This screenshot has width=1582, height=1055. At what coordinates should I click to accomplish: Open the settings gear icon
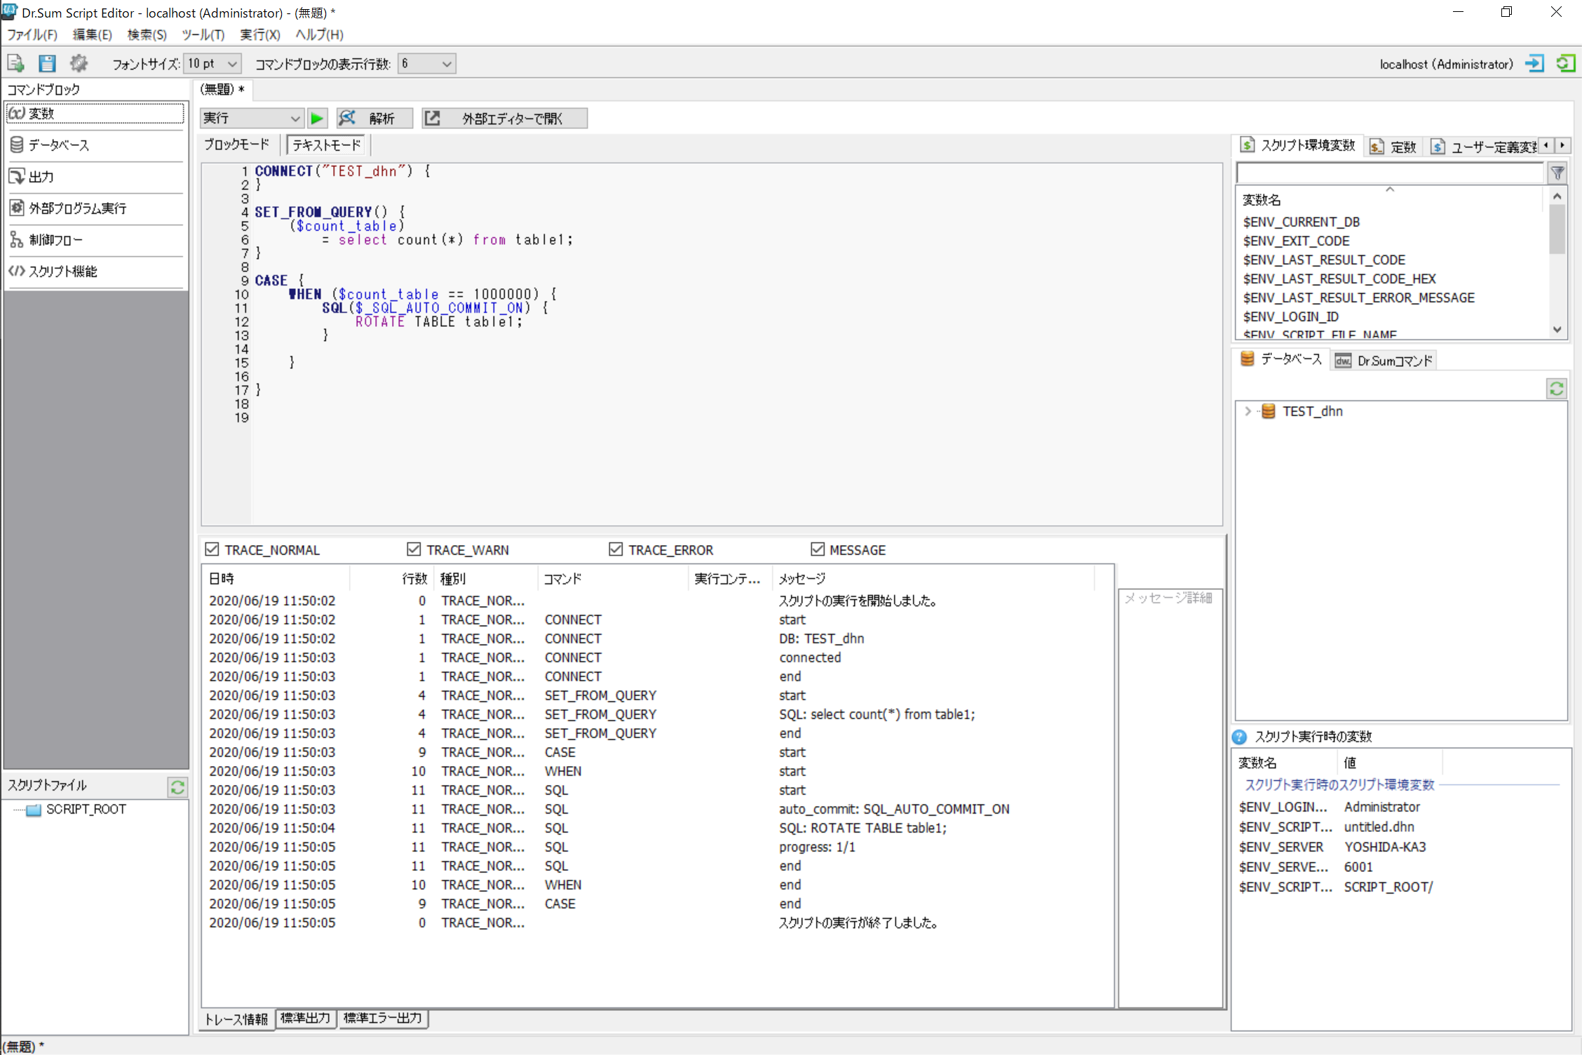[79, 63]
